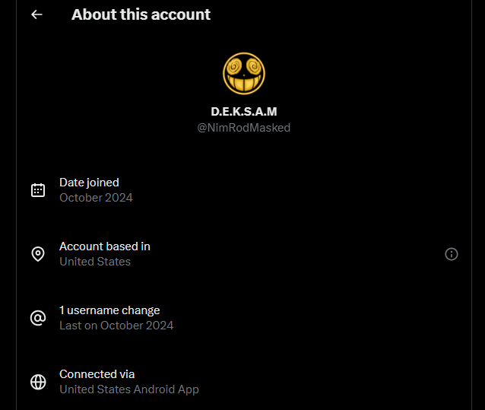This screenshot has width=485, height=410.
Task: Click the calendar icon beside Date joined
Action: click(38, 190)
